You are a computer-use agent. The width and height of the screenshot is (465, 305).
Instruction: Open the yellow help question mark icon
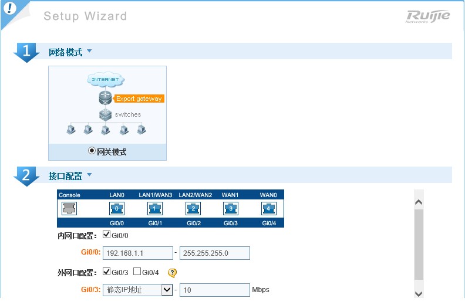coord(172,273)
